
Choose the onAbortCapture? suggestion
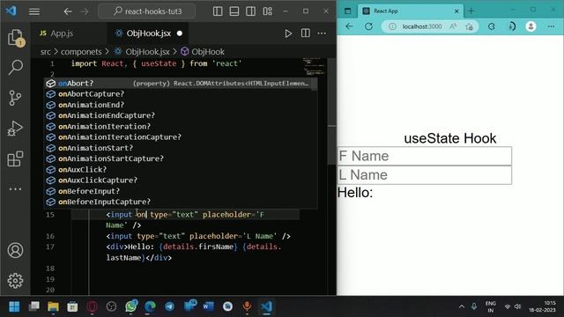coord(181,94)
